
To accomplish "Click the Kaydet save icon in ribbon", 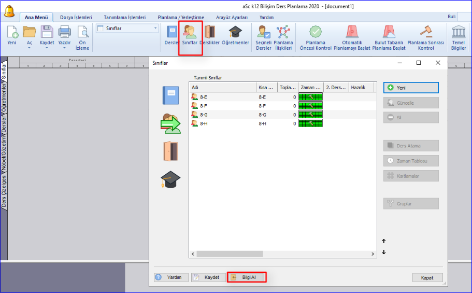I will 47,32.
